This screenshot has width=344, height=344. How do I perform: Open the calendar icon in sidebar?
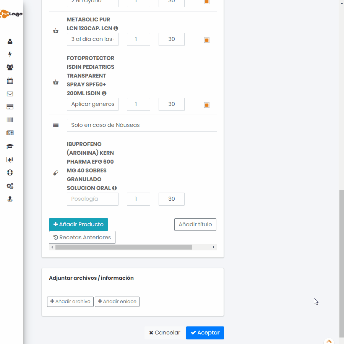coord(10,81)
